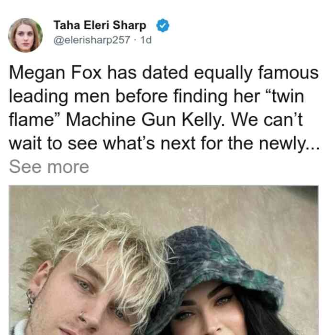Click the words 'equally famous' in tweet
Screen dimensions: 335x335
(x=256, y=73)
